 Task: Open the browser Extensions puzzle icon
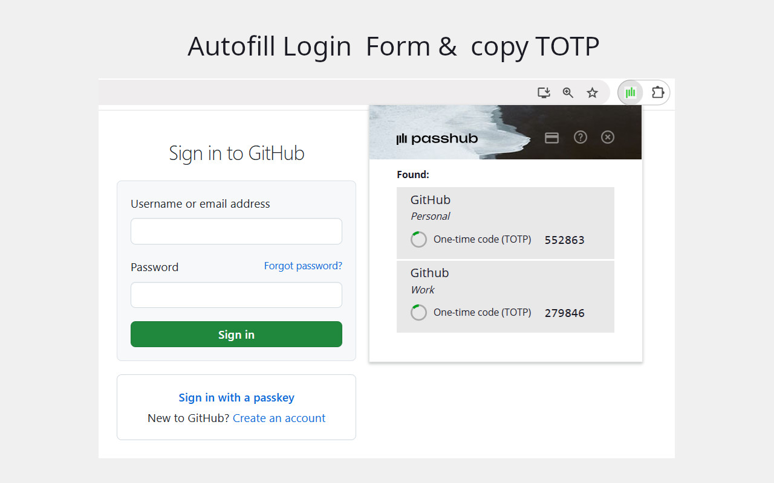(x=657, y=92)
